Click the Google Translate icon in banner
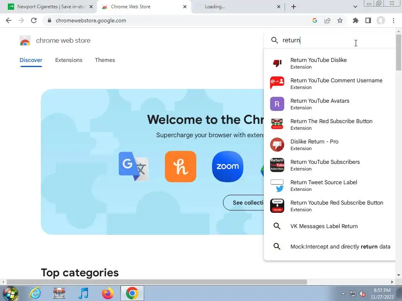This screenshot has height=301, width=402. [x=133, y=166]
